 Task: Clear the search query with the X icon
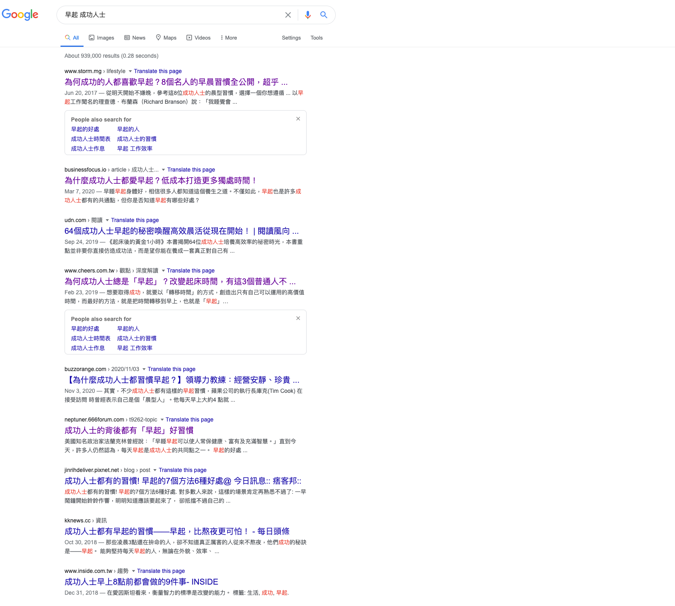288,15
